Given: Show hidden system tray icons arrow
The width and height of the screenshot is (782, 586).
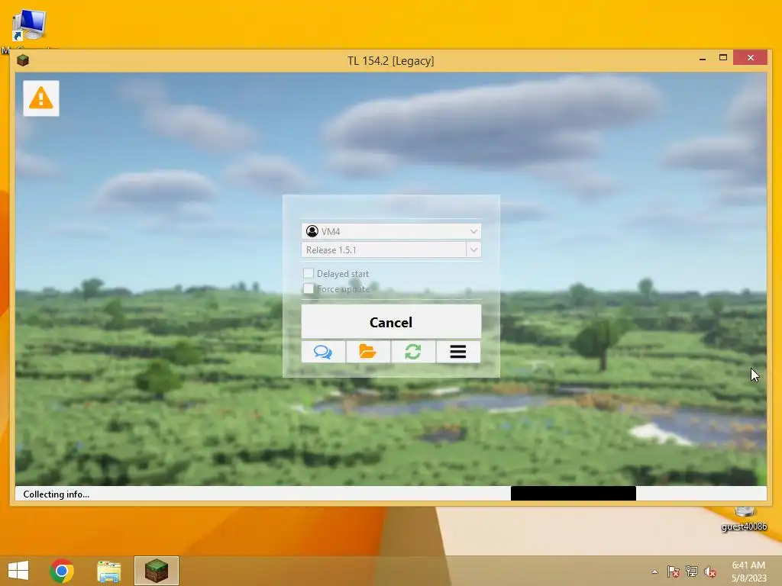Looking at the screenshot, I should point(654,572).
